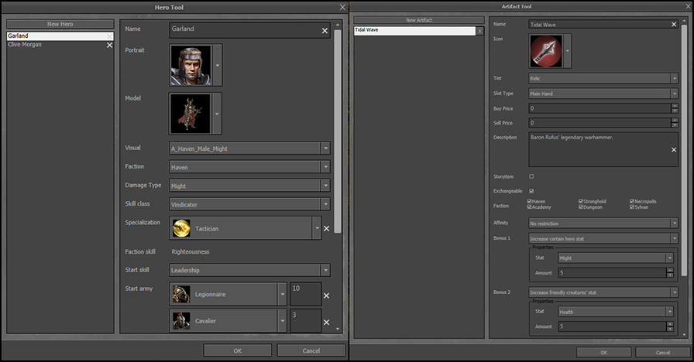The image size is (694, 362).
Task: Click the Tidal Wave warhammer icon
Action: point(545,52)
